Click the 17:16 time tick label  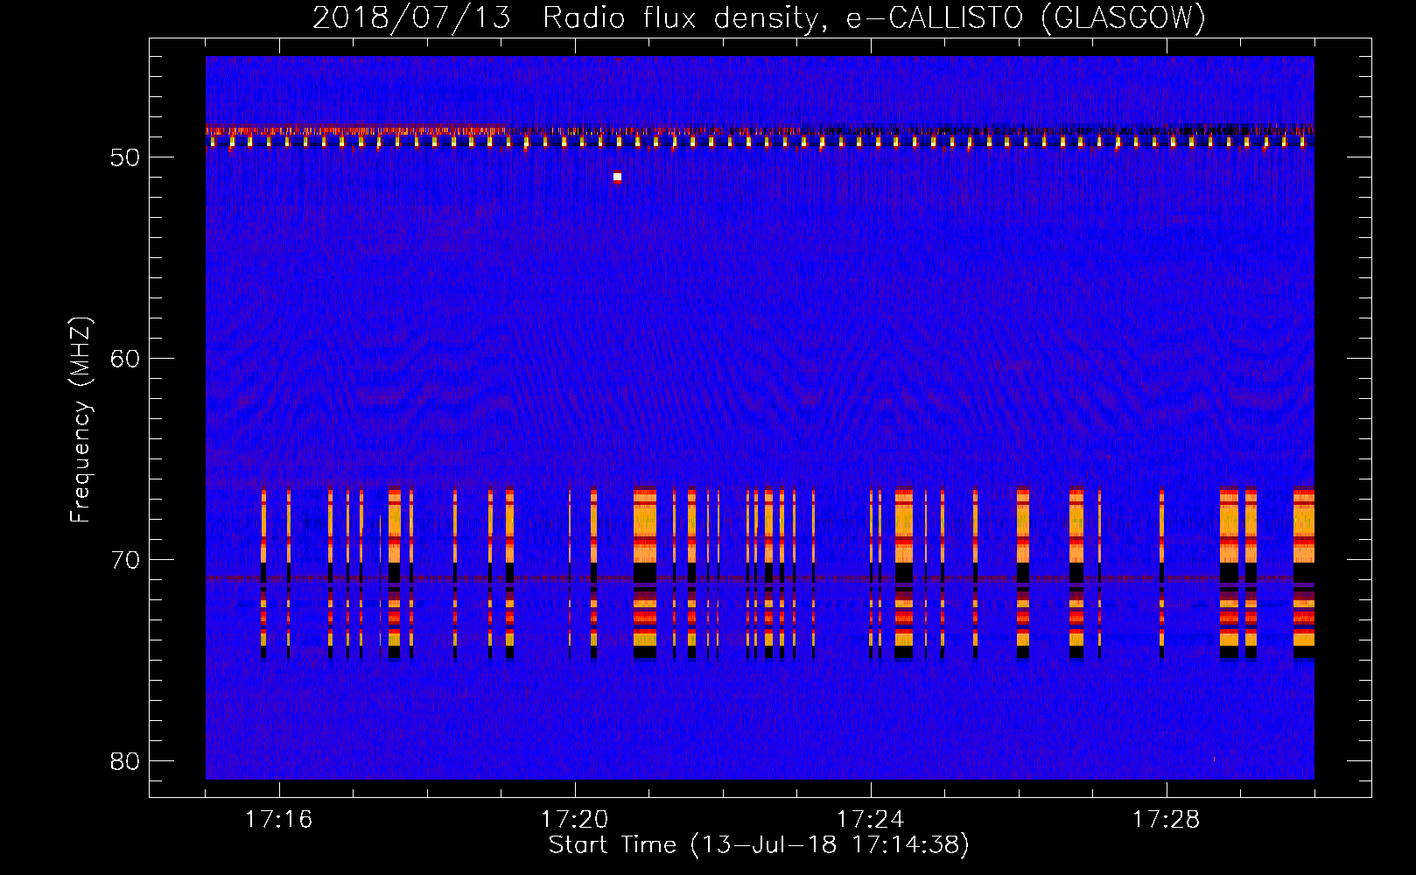[x=278, y=820]
